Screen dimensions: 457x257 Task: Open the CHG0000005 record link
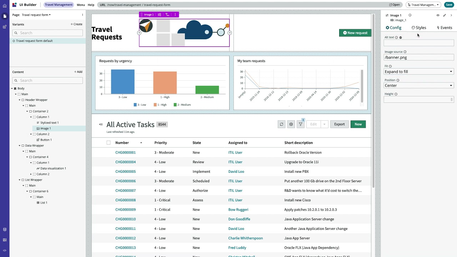125,172
